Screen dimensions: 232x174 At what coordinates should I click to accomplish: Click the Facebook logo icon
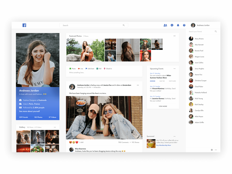(x=24, y=25)
